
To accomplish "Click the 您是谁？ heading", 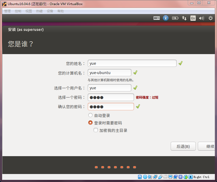I will [x=20, y=44].
